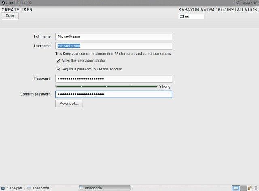Click SABAYON AMD64 16.07 INSTALLATION title

pyautogui.click(x=218, y=10)
